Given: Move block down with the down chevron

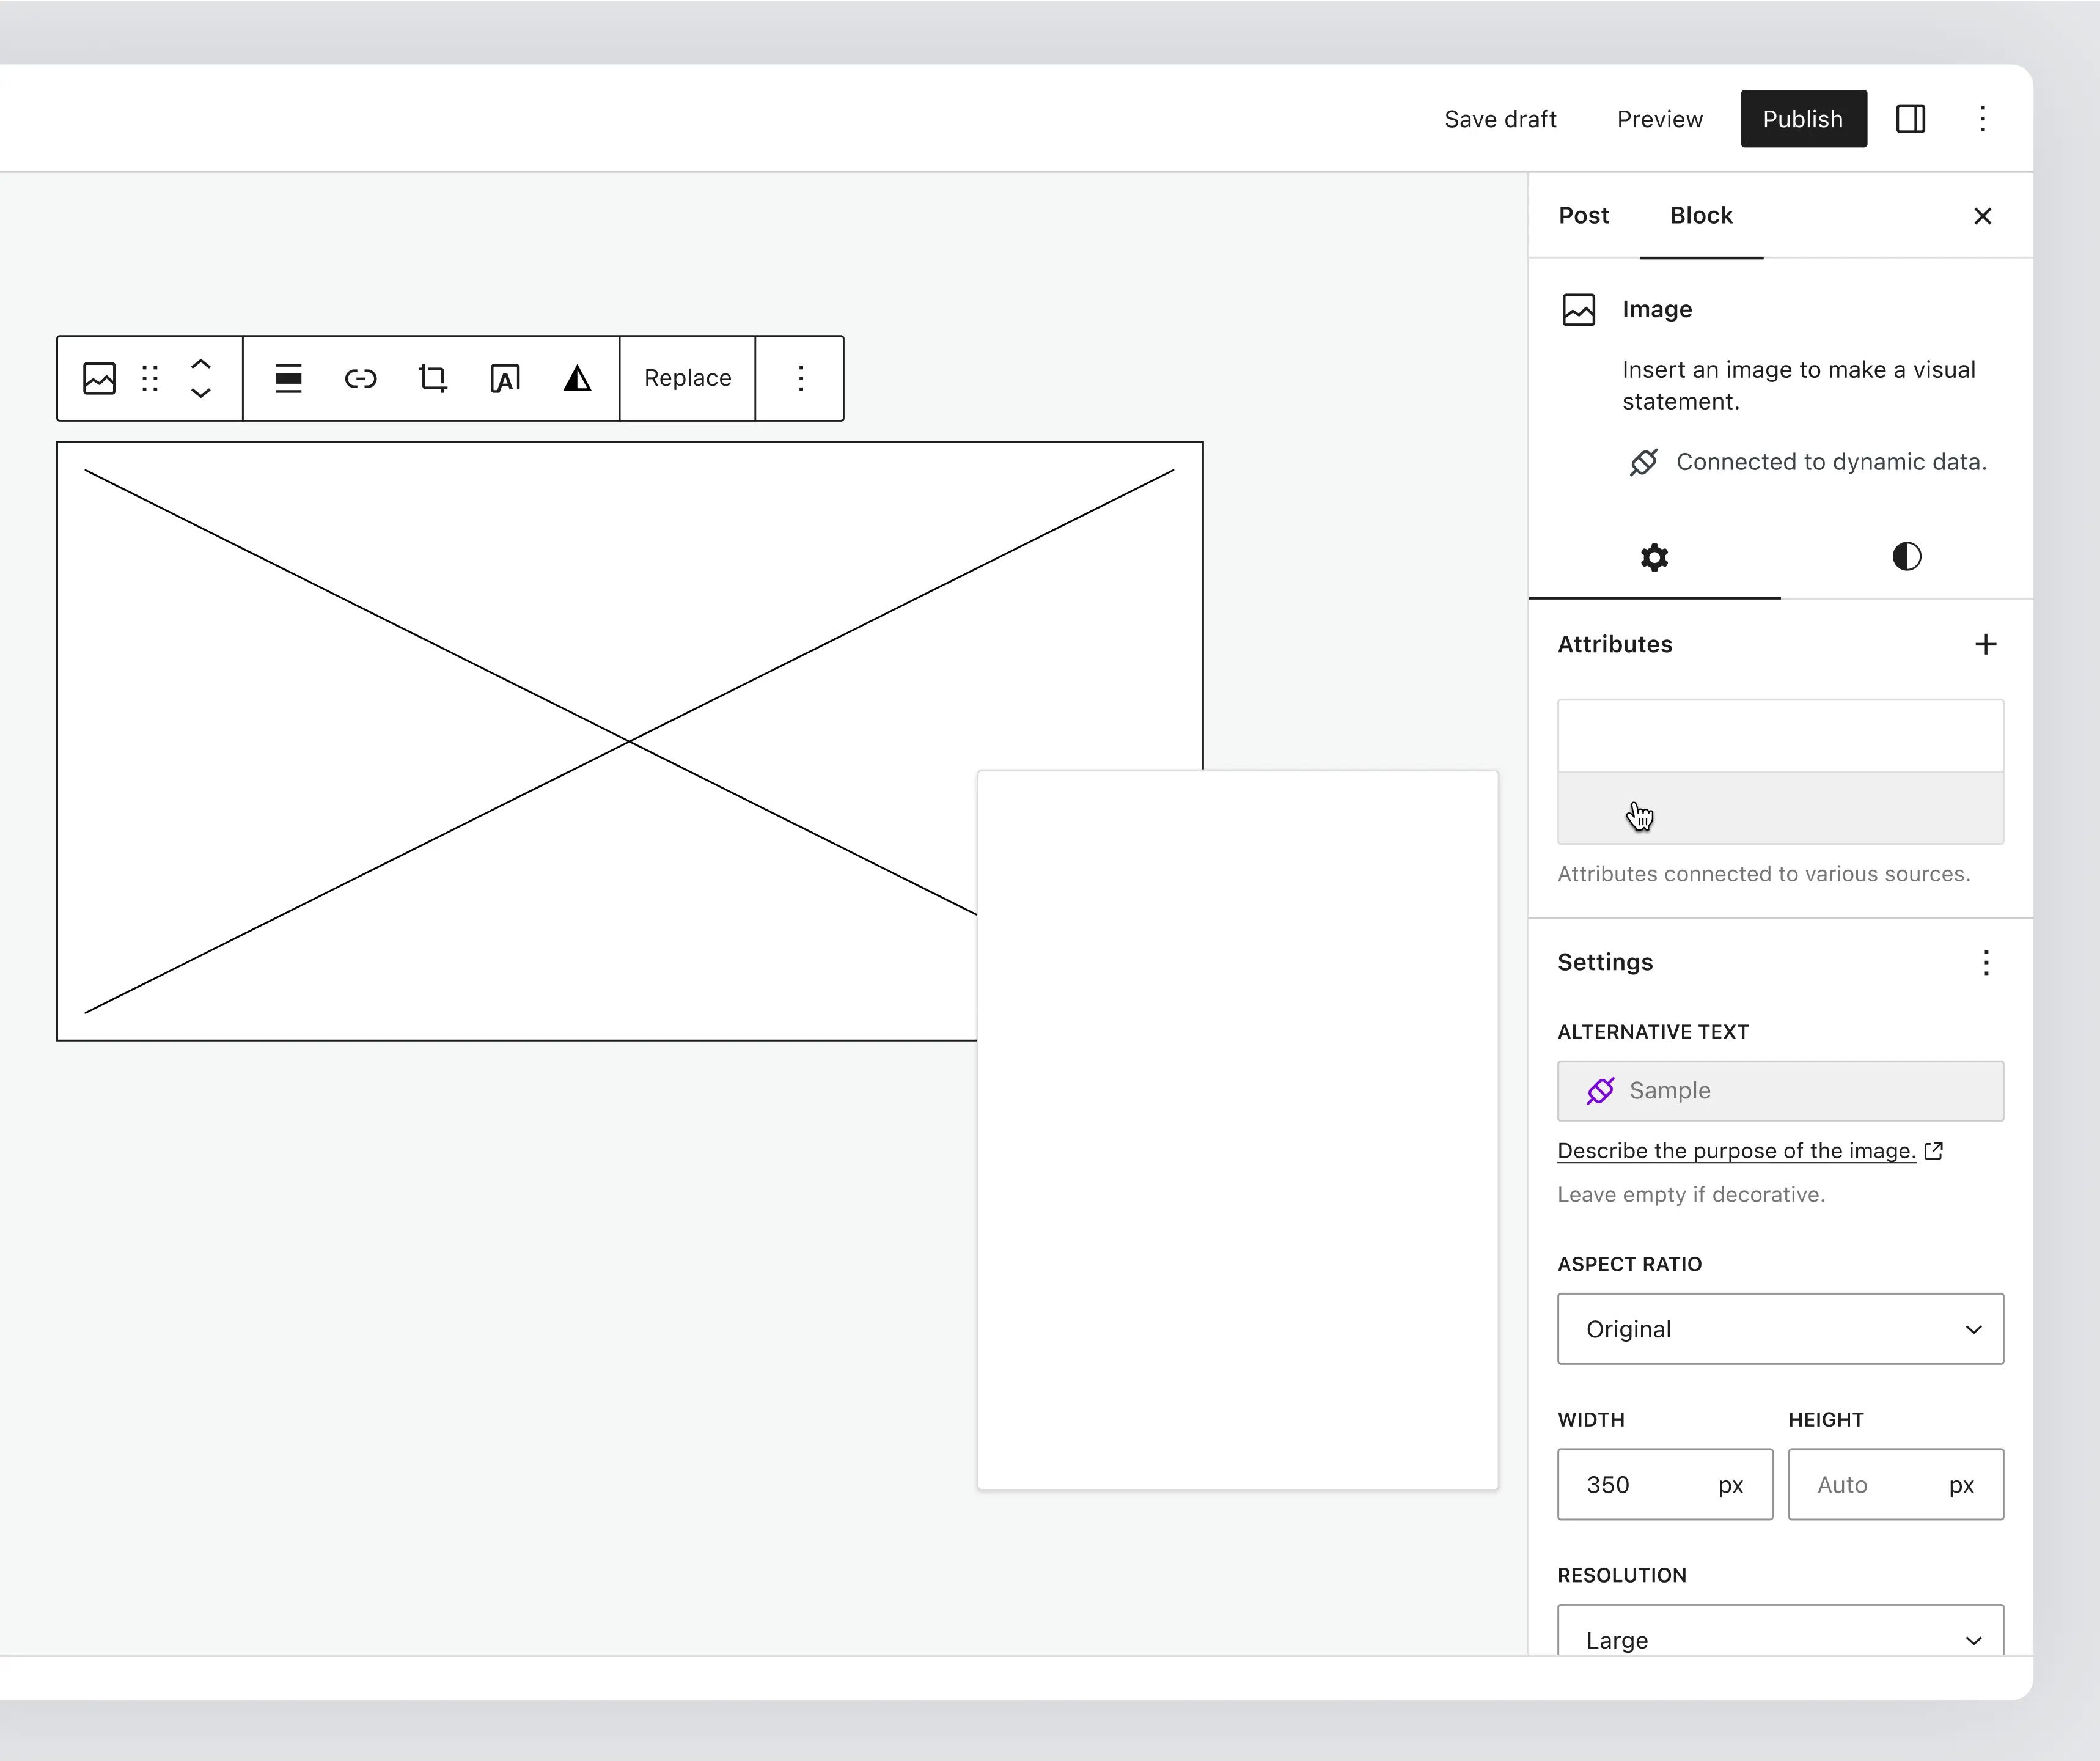Looking at the screenshot, I should pyautogui.click(x=201, y=392).
